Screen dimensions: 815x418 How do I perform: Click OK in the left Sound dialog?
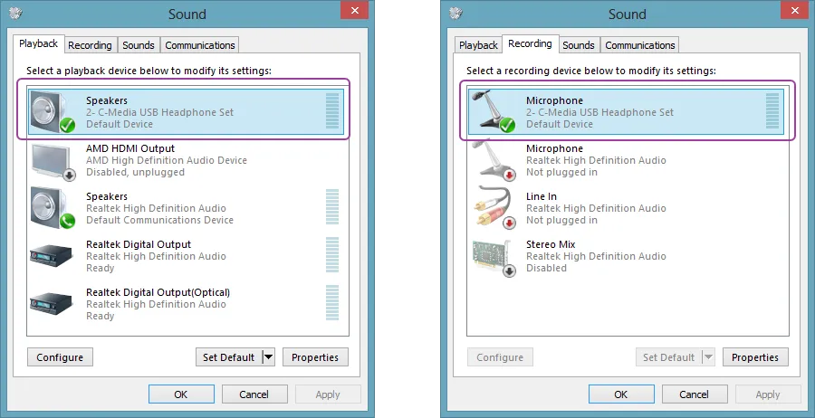(181, 394)
